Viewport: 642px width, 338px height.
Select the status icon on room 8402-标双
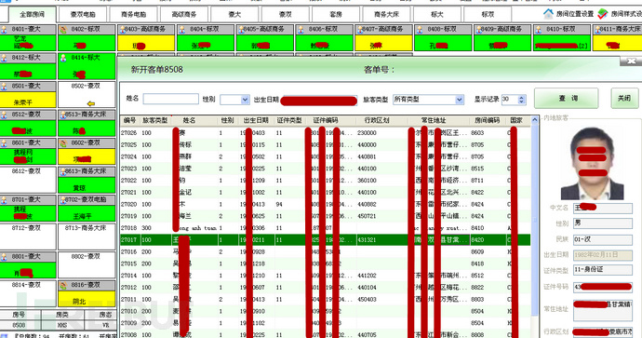[x=63, y=30]
